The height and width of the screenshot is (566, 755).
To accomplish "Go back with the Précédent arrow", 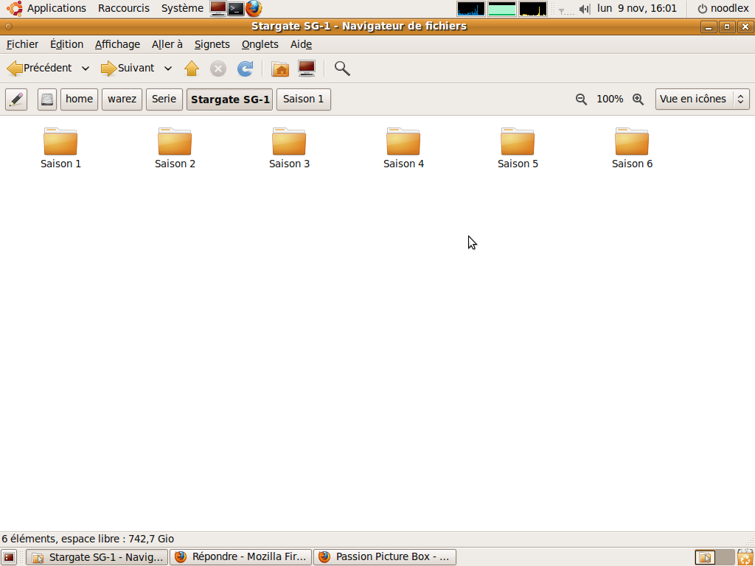I will click(x=40, y=69).
